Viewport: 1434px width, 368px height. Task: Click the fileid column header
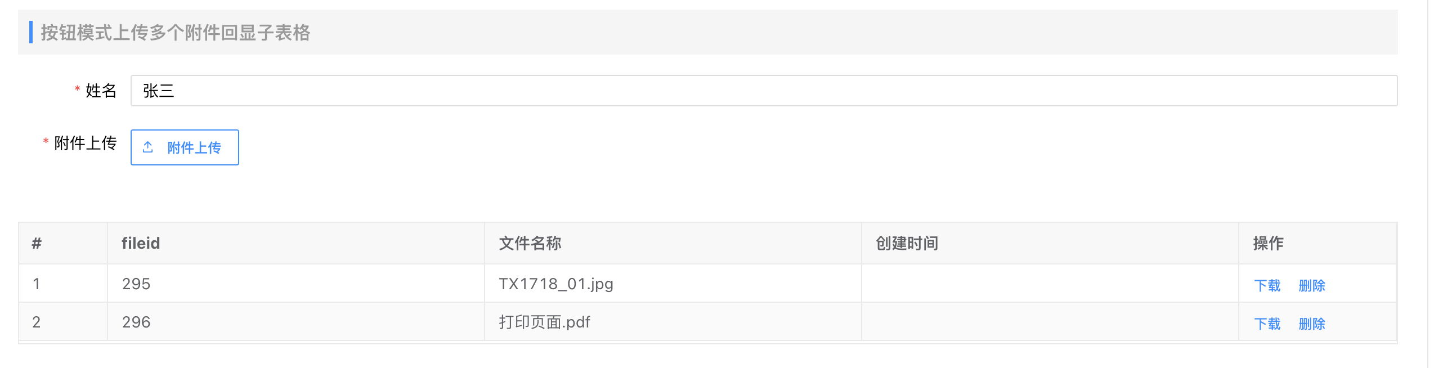[x=141, y=243]
